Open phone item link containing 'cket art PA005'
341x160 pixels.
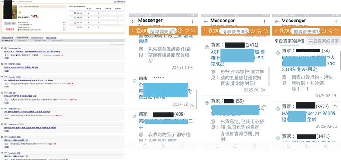pyautogui.click(x=309, y=117)
